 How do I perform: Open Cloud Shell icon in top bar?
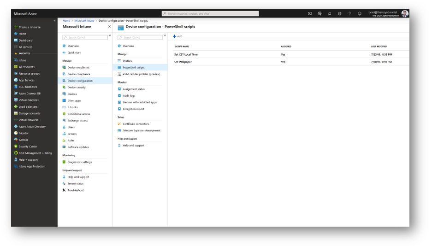(x=310, y=13)
